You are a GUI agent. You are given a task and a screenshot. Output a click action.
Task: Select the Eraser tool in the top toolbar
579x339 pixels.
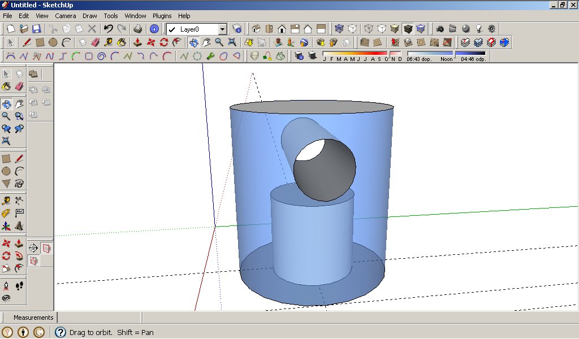coord(95,42)
